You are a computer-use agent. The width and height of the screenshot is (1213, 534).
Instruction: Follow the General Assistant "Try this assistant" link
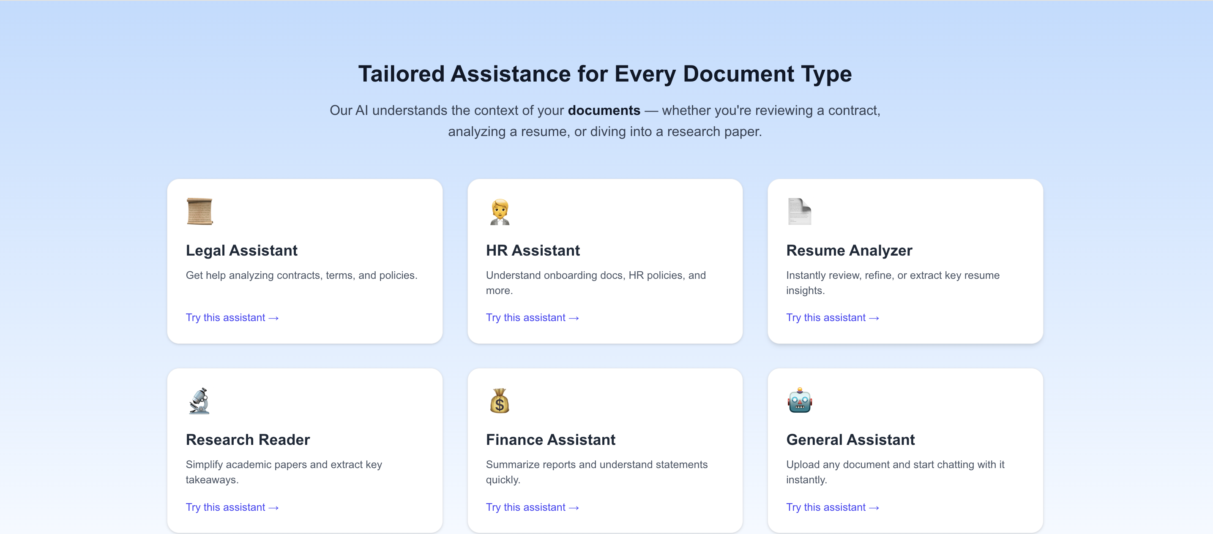click(833, 507)
